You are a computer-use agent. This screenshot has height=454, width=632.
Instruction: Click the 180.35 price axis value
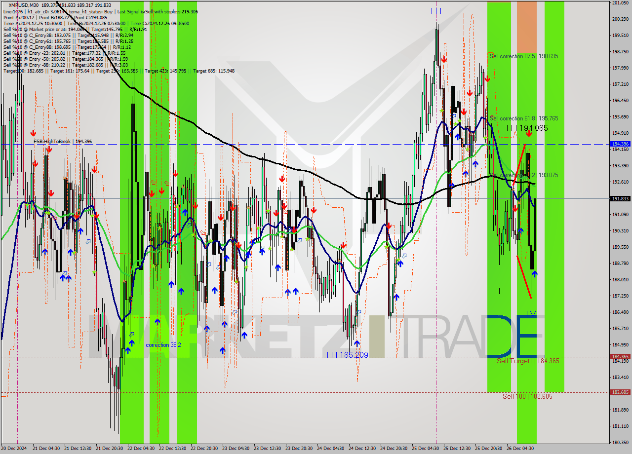pos(620,442)
